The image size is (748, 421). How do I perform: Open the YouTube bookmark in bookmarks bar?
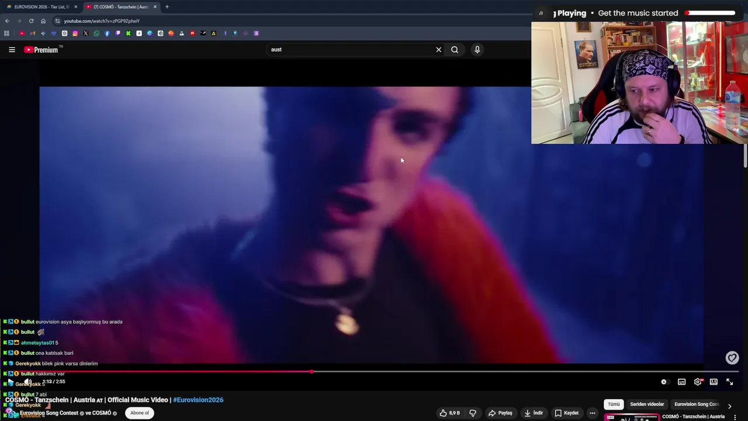coord(22,33)
